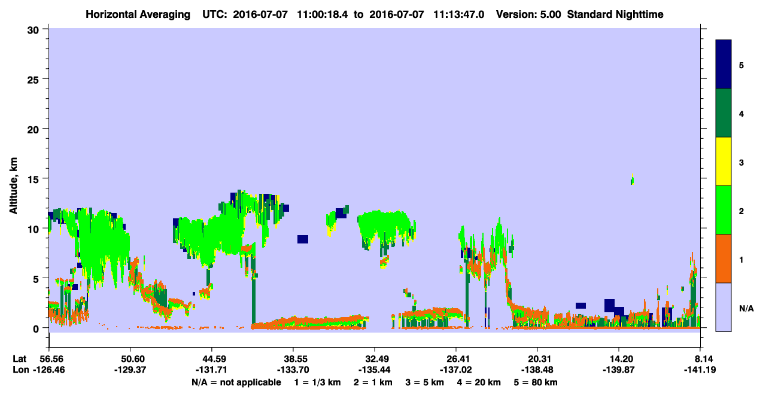
Task: Click the '1 = 1/3 km' legend note
Action: click(317, 382)
